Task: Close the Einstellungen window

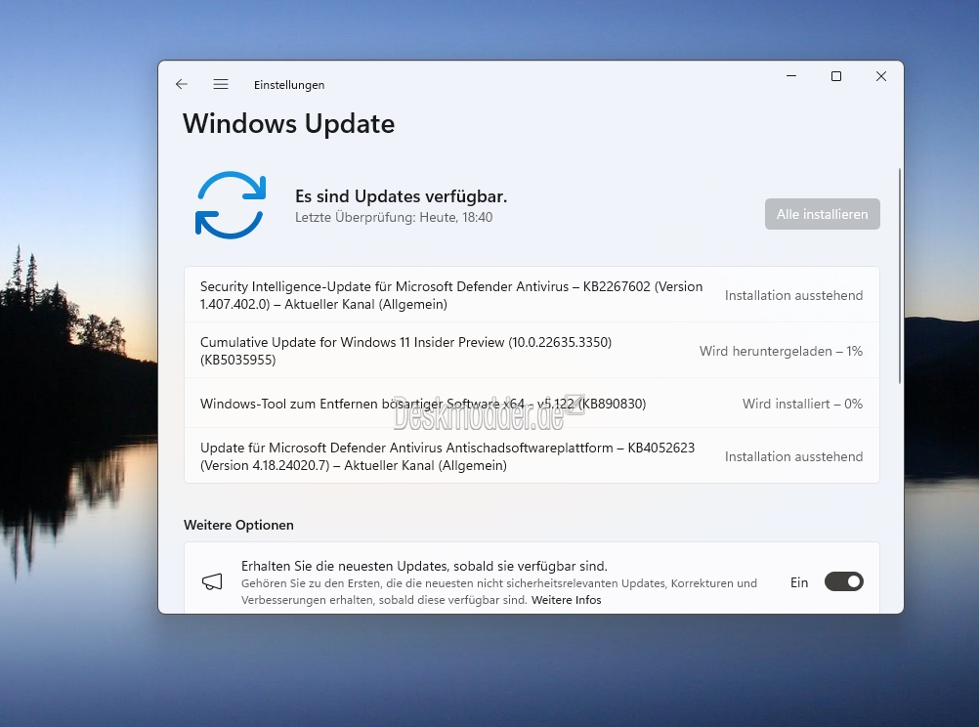Action: click(x=881, y=76)
